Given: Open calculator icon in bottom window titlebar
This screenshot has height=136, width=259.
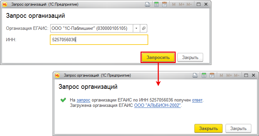Looking at the screenshot, I should [204, 75].
